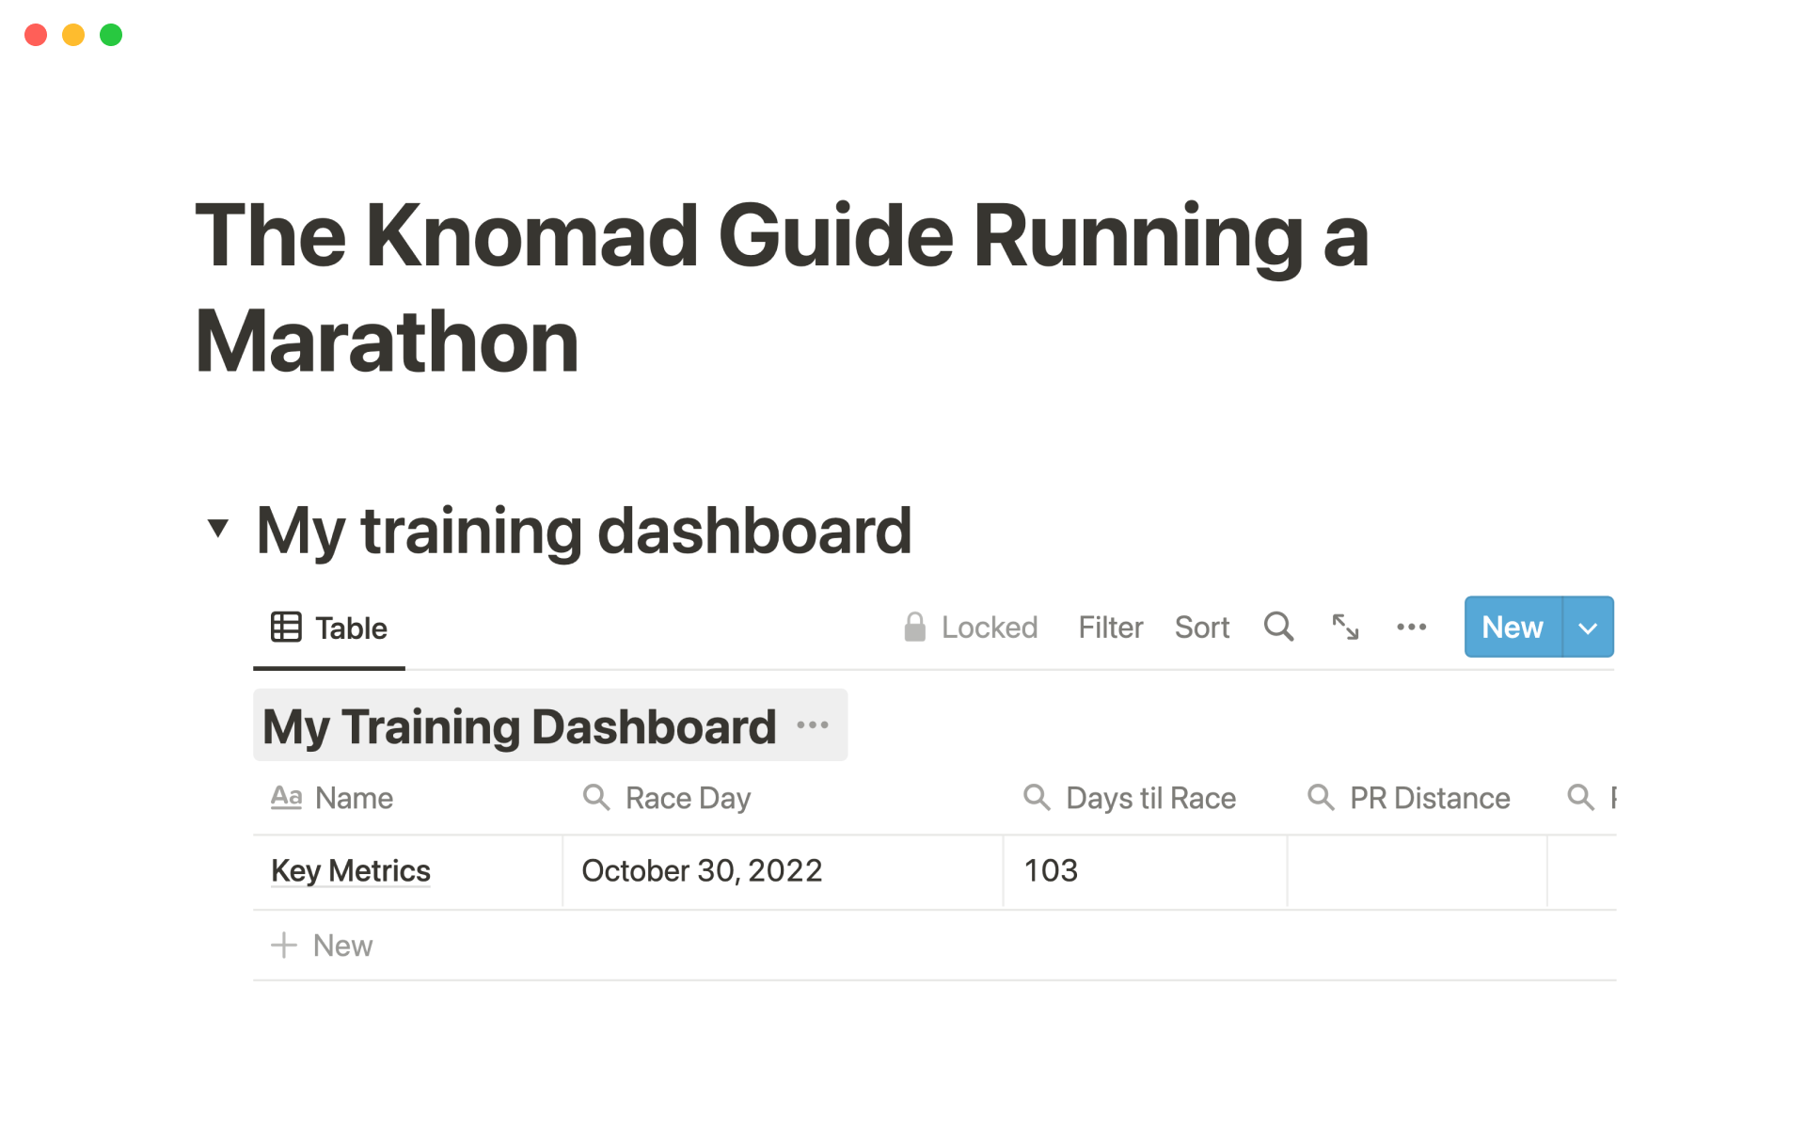This screenshot has width=1806, height=1129.
Task: Click the database search magnifier icon
Action: [x=1278, y=627]
